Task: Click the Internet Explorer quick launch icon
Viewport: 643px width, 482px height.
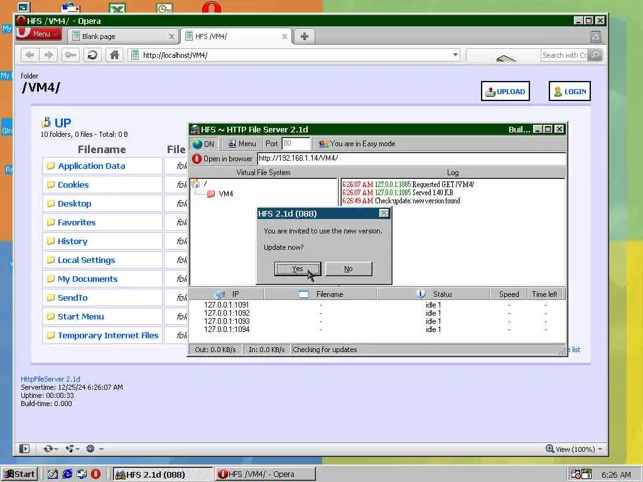Action: (67, 474)
